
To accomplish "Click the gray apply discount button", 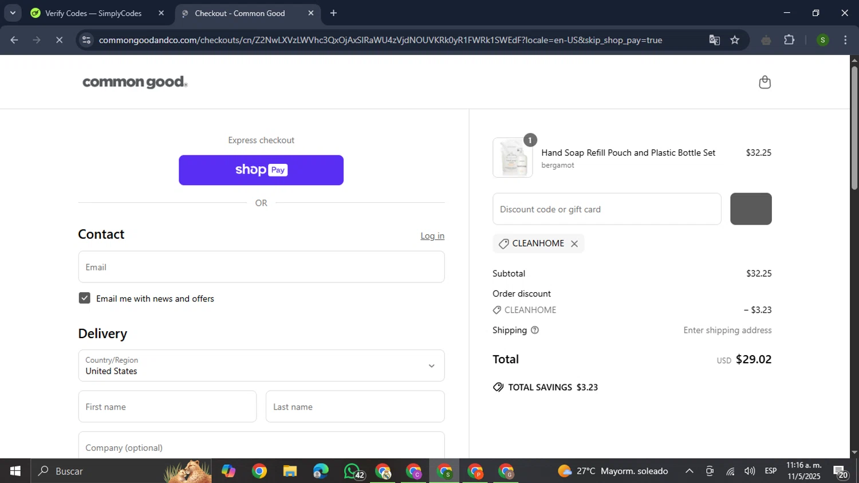I will [x=751, y=209].
